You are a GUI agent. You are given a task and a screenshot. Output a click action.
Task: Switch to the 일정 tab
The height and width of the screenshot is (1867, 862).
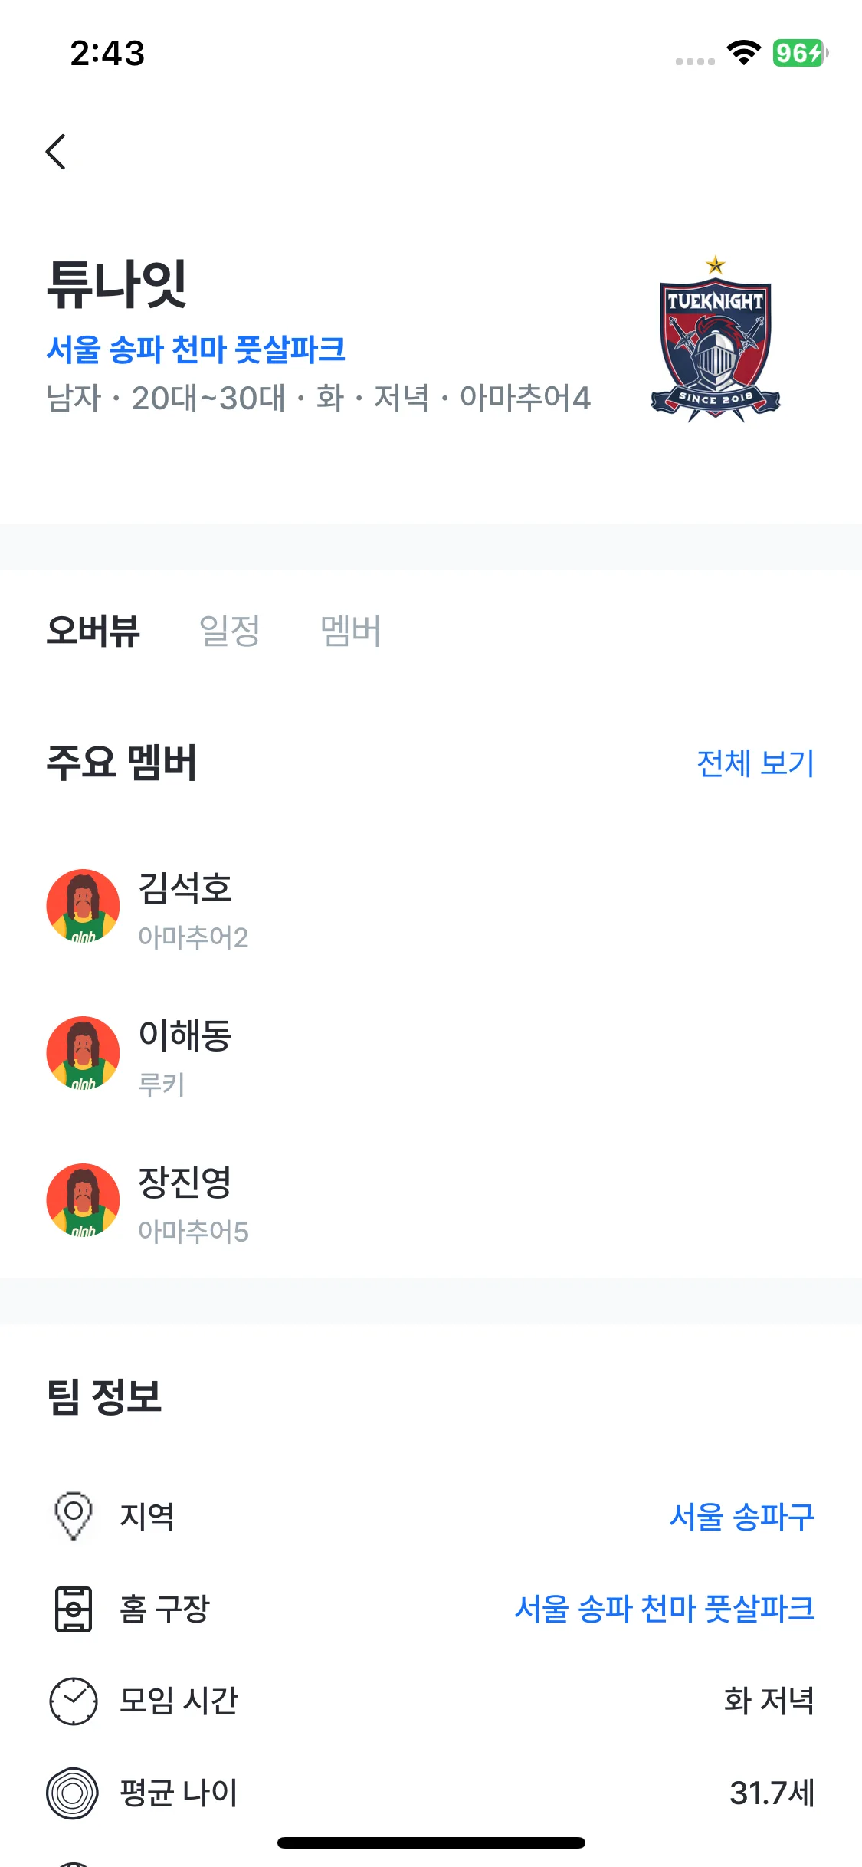[x=229, y=631]
